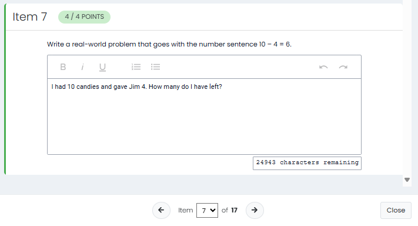418x226 pixels.
Task: Insert numbered list icon
Action: (136, 67)
